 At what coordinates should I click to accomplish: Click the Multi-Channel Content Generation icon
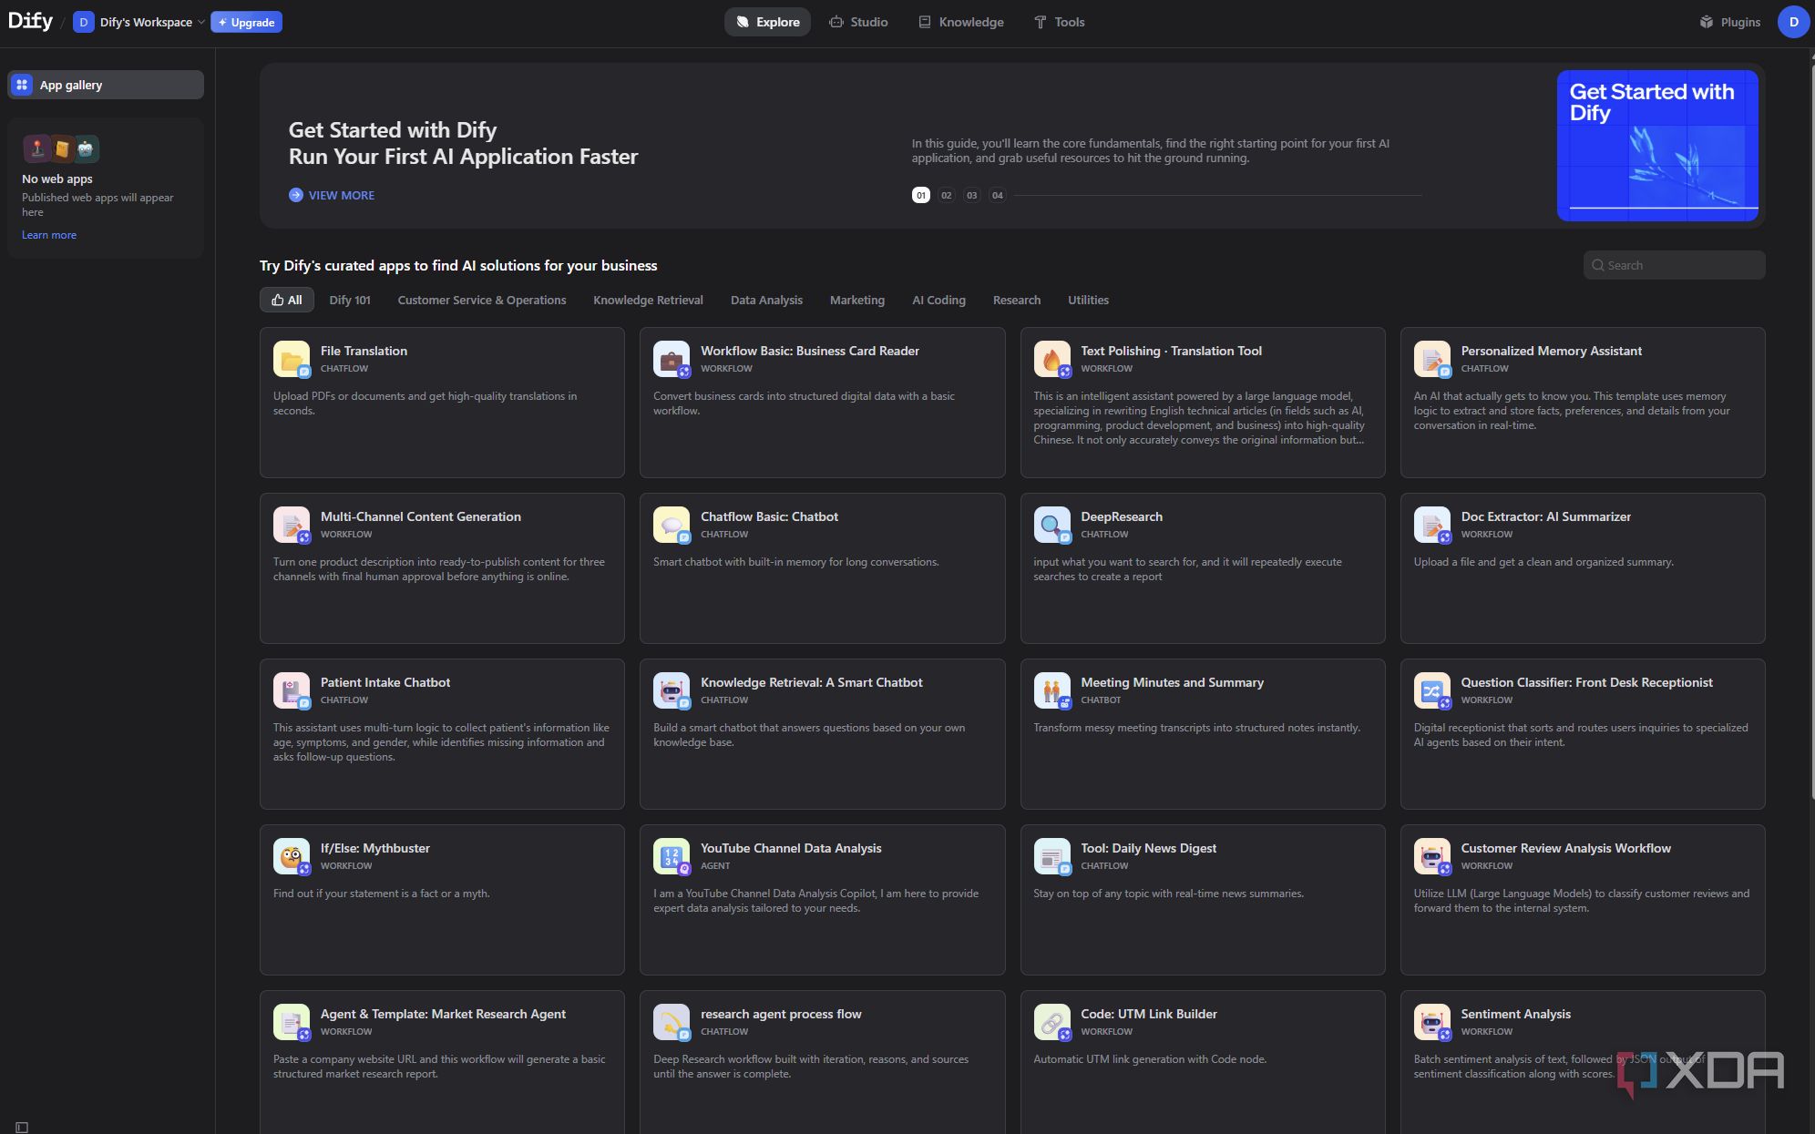point(292,525)
